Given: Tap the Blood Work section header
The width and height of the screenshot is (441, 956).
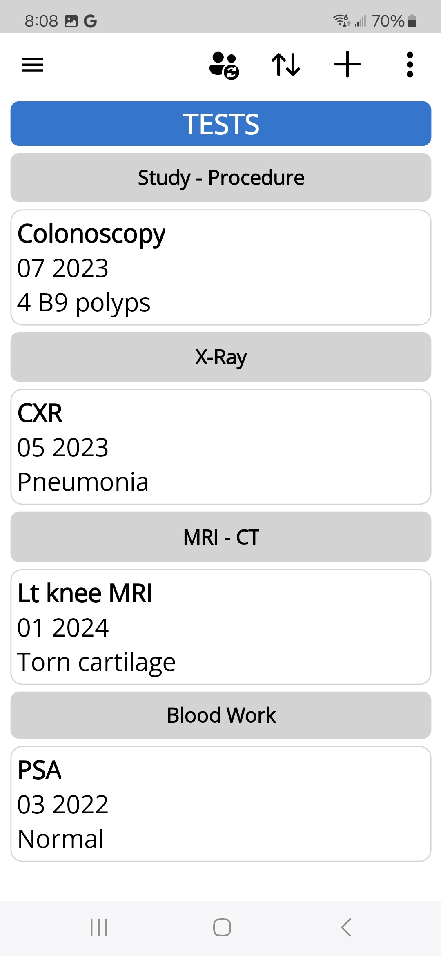Looking at the screenshot, I should (220, 715).
